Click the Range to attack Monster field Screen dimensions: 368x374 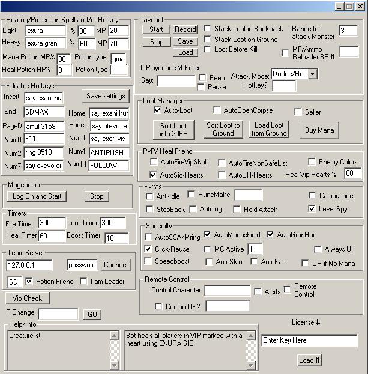pyautogui.click(x=348, y=31)
